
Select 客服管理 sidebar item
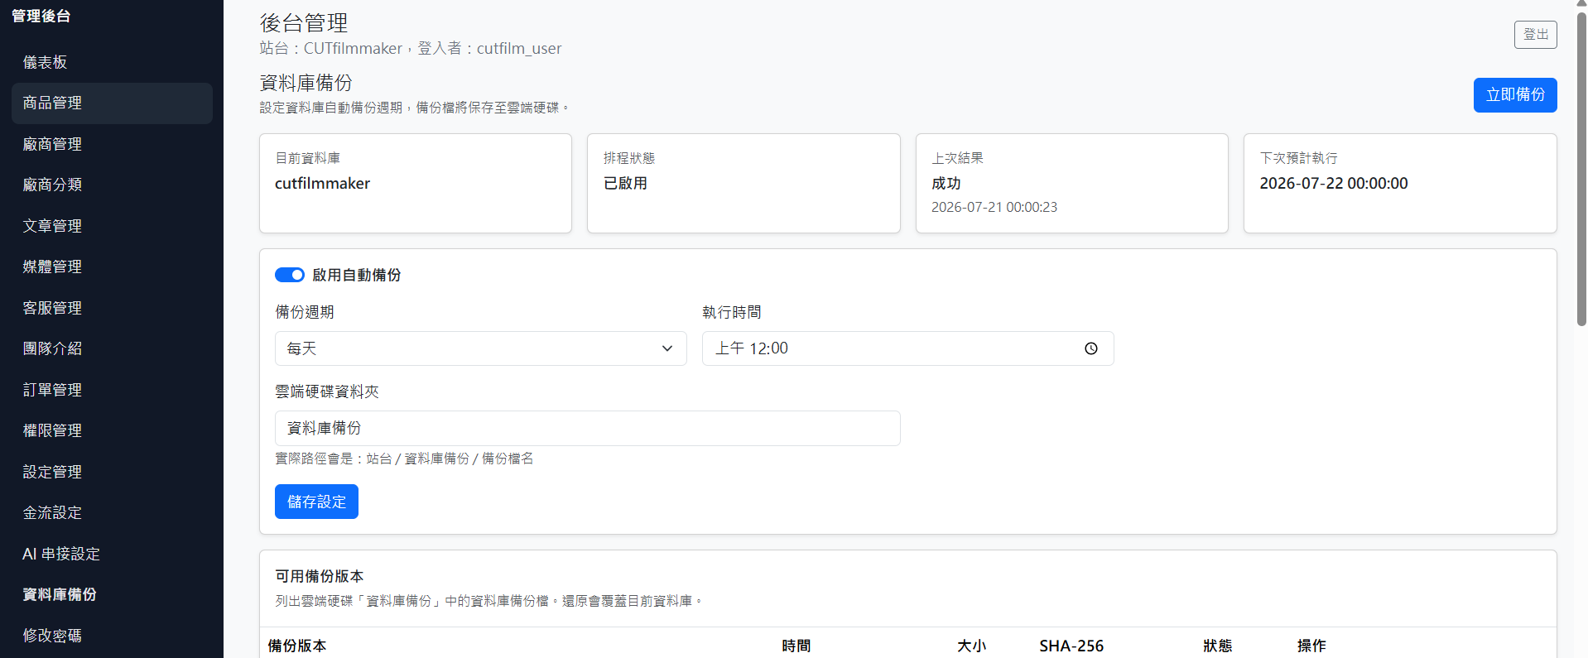[112, 308]
